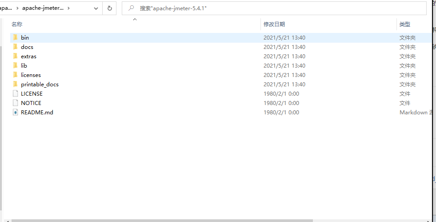Viewport: 436px width, 222px height.
Task: Click the apache-jmeter breadcrumb segment
Action: [x=43, y=8]
